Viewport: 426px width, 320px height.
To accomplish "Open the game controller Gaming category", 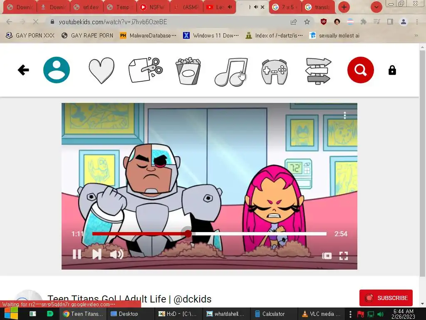I will 275,72.
